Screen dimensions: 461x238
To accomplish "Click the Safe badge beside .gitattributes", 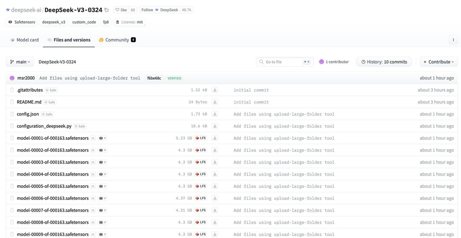I will [51, 90].
